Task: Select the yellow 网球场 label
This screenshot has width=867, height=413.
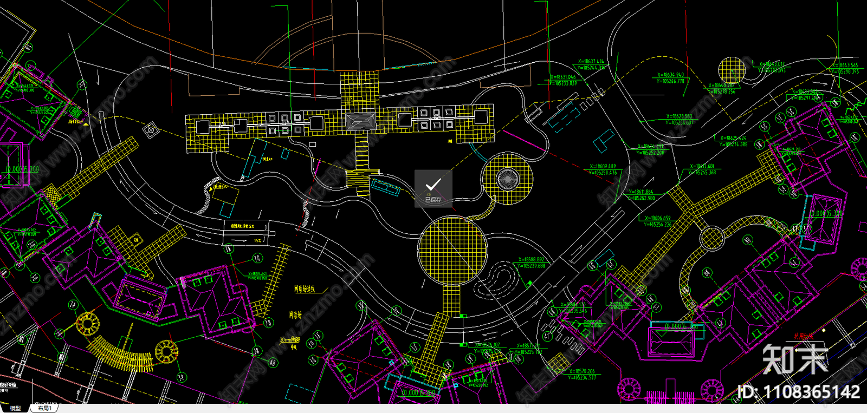Action: tap(295, 314)
